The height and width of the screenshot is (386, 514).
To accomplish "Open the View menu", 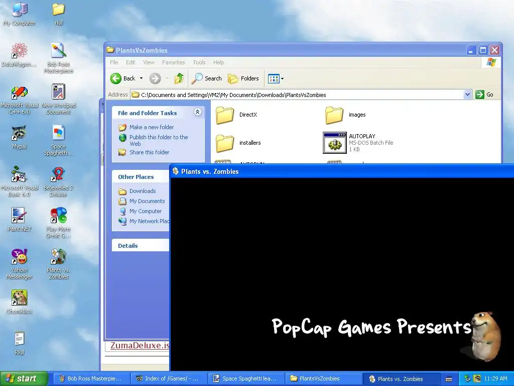I will click(149, 62).
